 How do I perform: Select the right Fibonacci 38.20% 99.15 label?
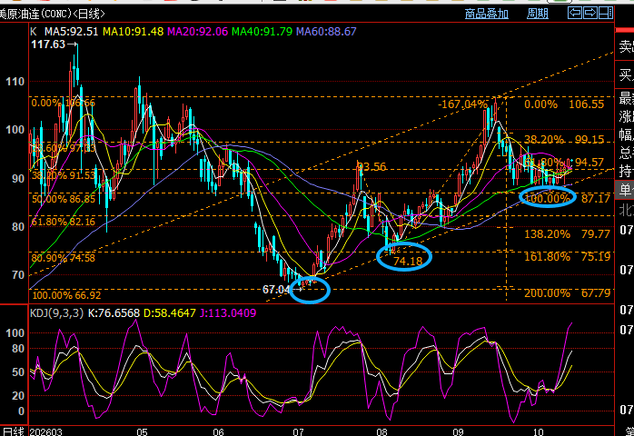[564, 140]
